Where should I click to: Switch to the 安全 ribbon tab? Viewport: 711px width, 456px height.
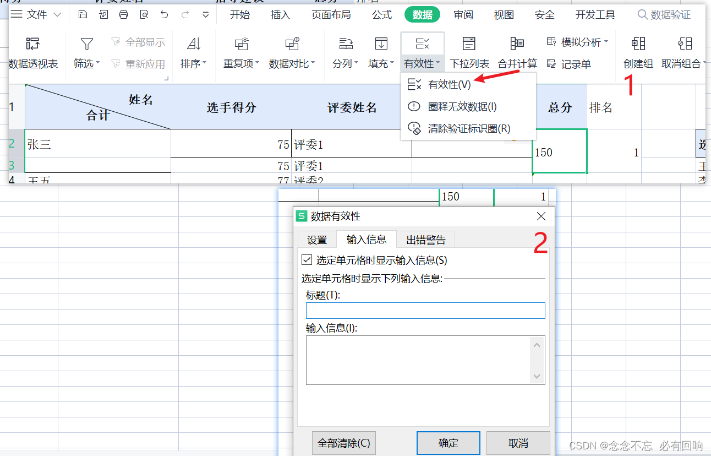(x=544, y=15)
